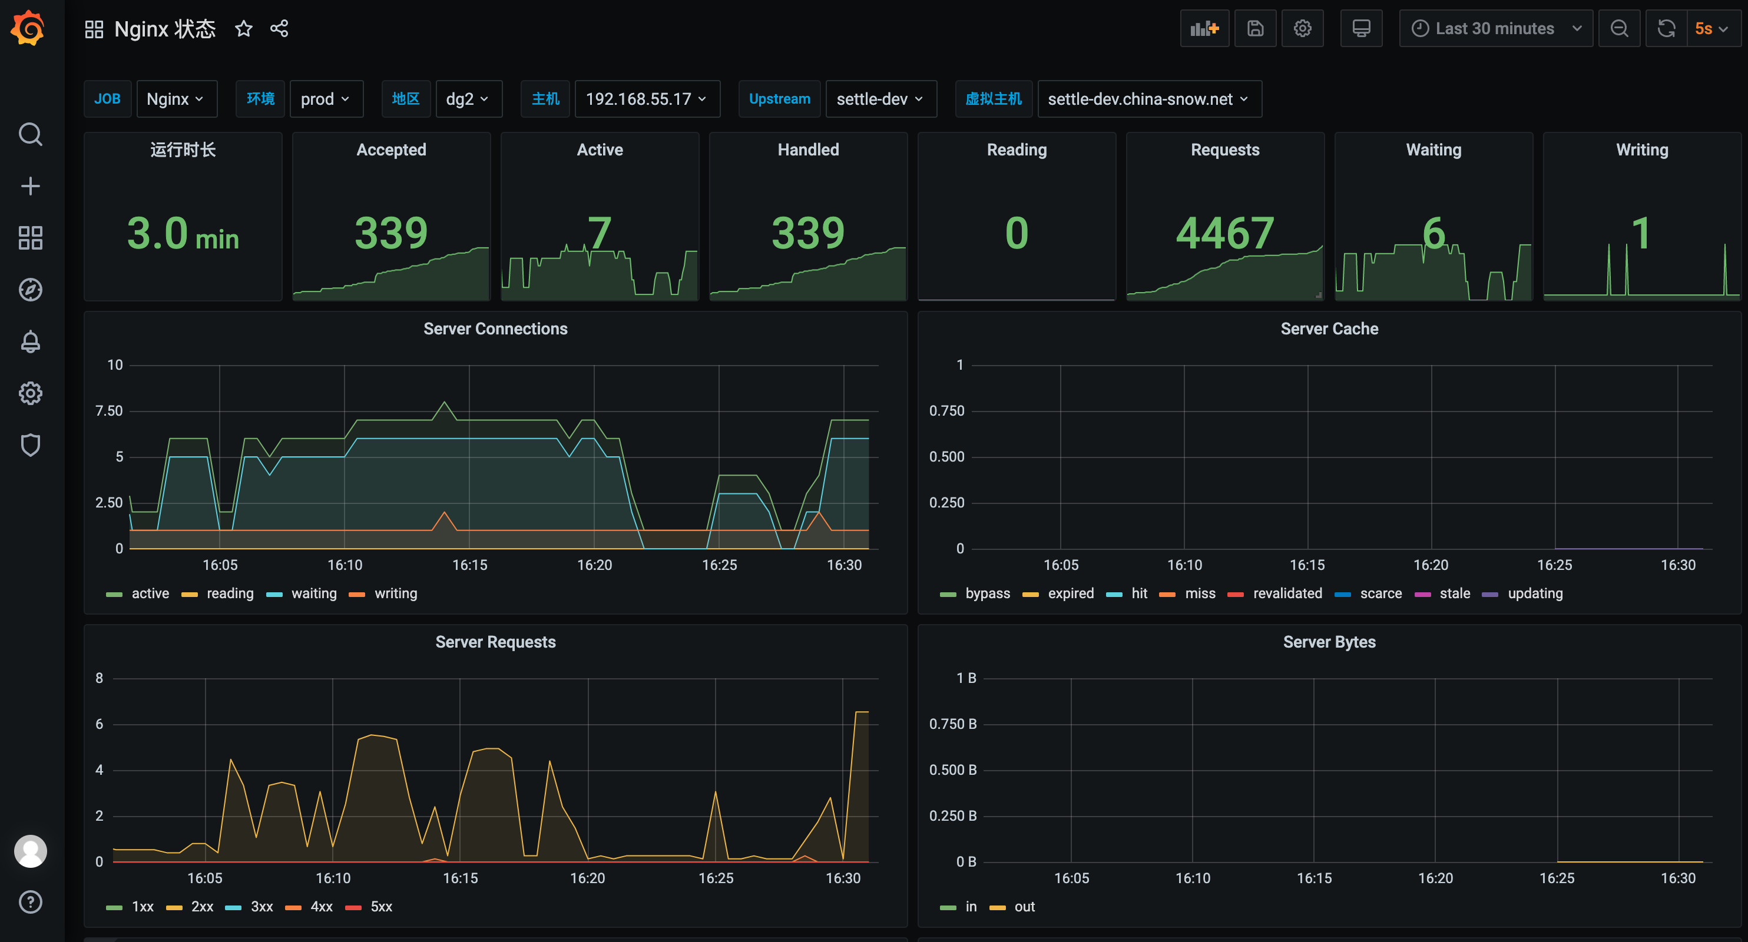Toggle the miss series in Cache legend
Viewport: 1748px width, 942px height.
pyautogui.click(x=1200, y=593)
